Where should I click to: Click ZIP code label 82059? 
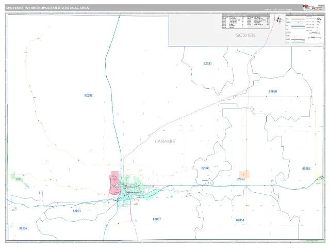pos(23,228)
